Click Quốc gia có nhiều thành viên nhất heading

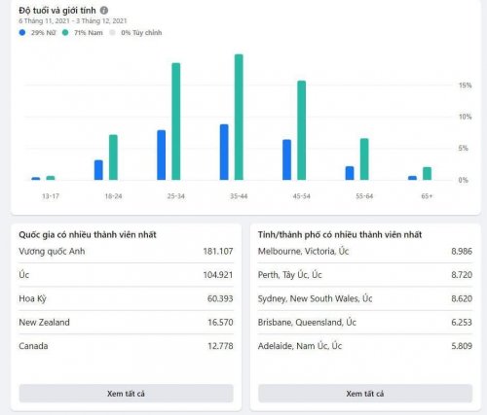point(88,234)
